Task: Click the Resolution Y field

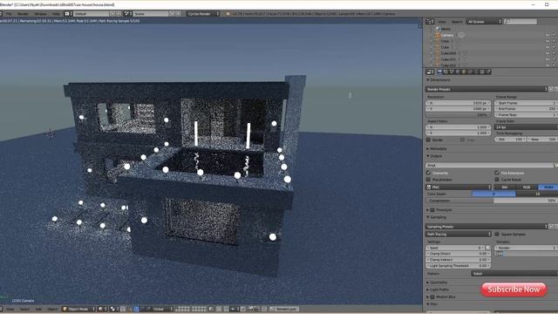Action: pos(459,109)
